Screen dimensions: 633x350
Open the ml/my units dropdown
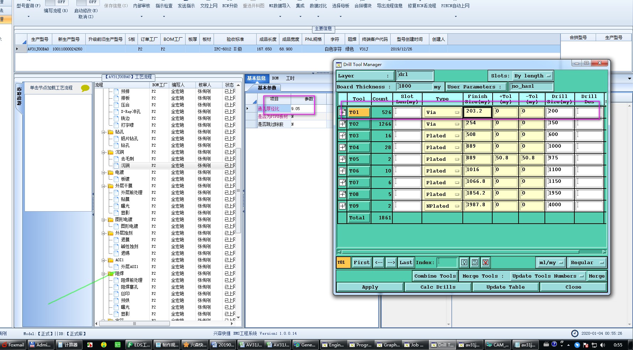tap(551, 263)
